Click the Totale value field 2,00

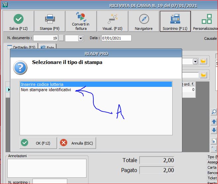(x=157, y=160)
